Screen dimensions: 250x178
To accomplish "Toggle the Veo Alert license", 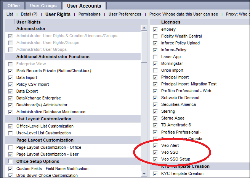I will [x=155, y=146].
